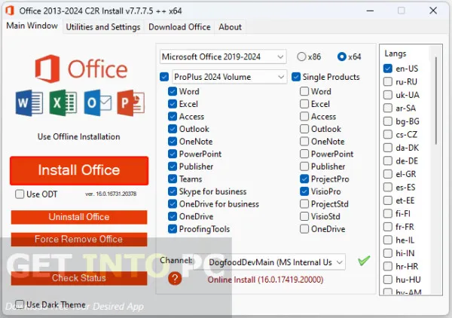The image size is (452, 318).
Task: Select the x86 architecture radio button
Action: click(x=301, y=57)
